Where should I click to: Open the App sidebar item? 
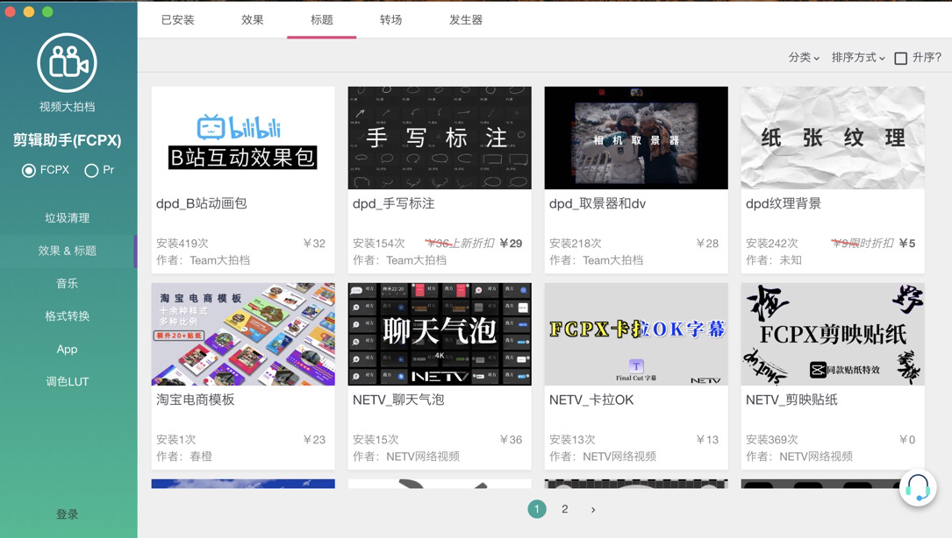click(68, 349)
